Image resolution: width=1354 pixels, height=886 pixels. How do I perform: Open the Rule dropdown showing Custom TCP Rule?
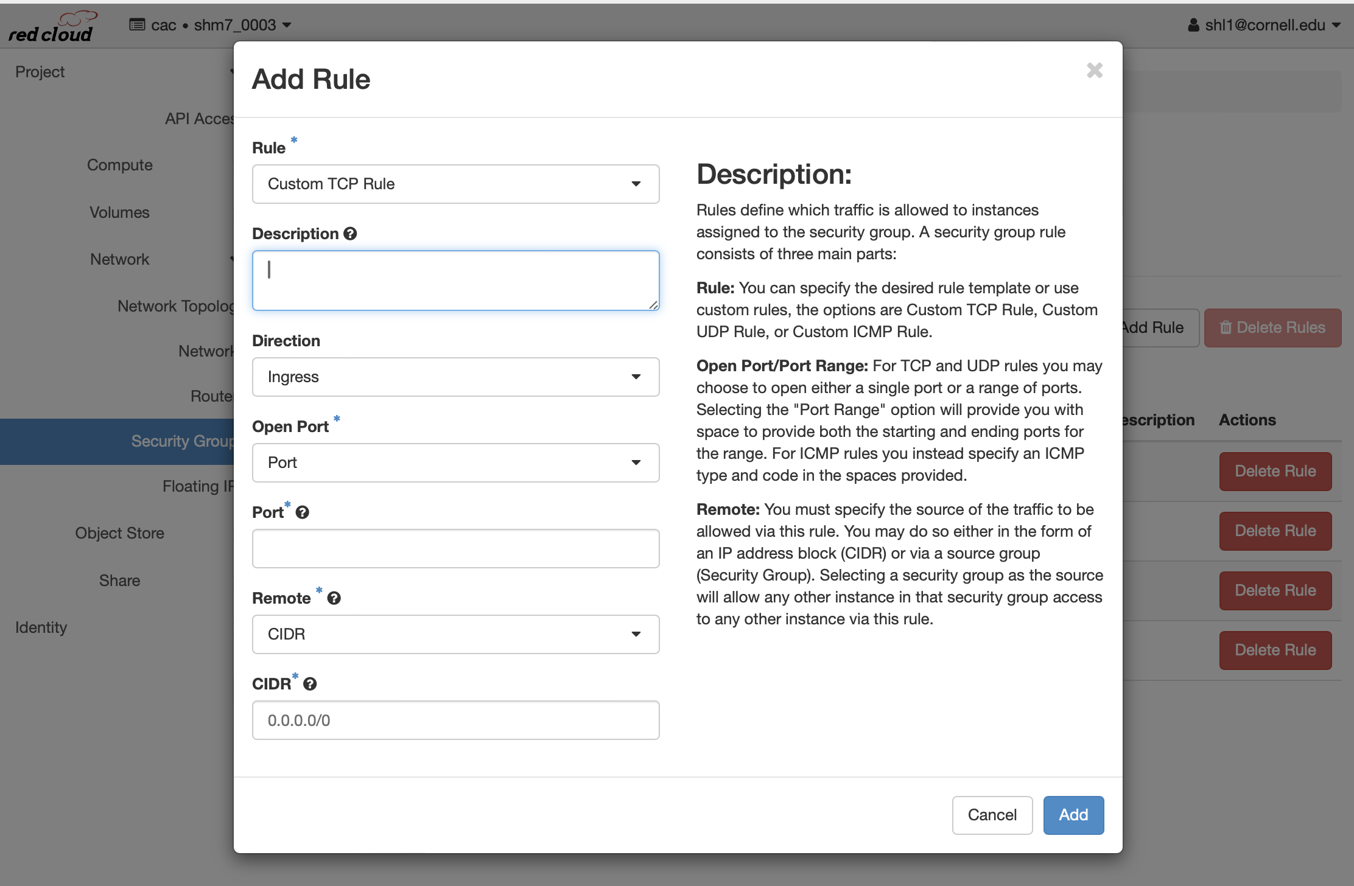[x=455, y=184]
